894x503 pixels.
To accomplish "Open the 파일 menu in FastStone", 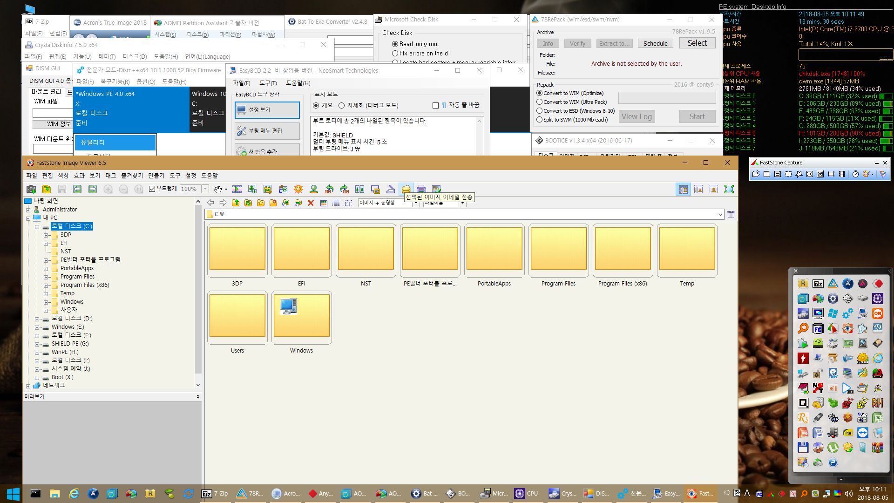I will 31,176.
